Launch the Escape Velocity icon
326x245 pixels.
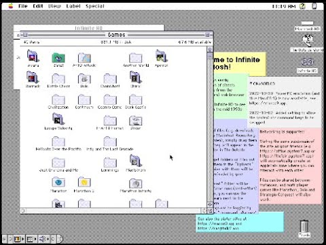58,119
